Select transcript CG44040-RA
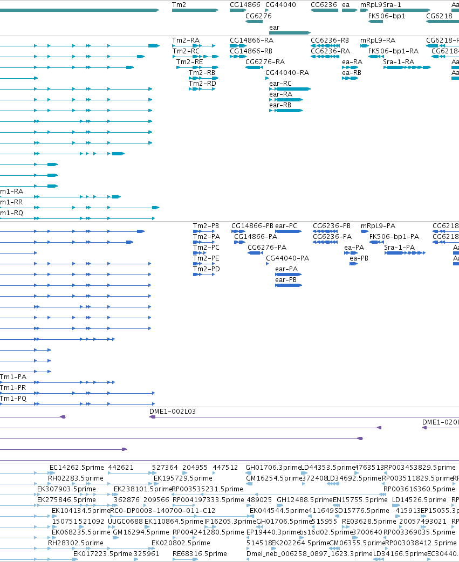This screenshot has height=562, width=459. [x=267, y=78]
